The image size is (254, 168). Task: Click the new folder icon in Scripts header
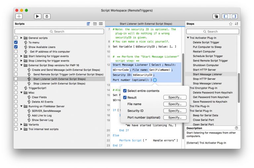point(95,24)
